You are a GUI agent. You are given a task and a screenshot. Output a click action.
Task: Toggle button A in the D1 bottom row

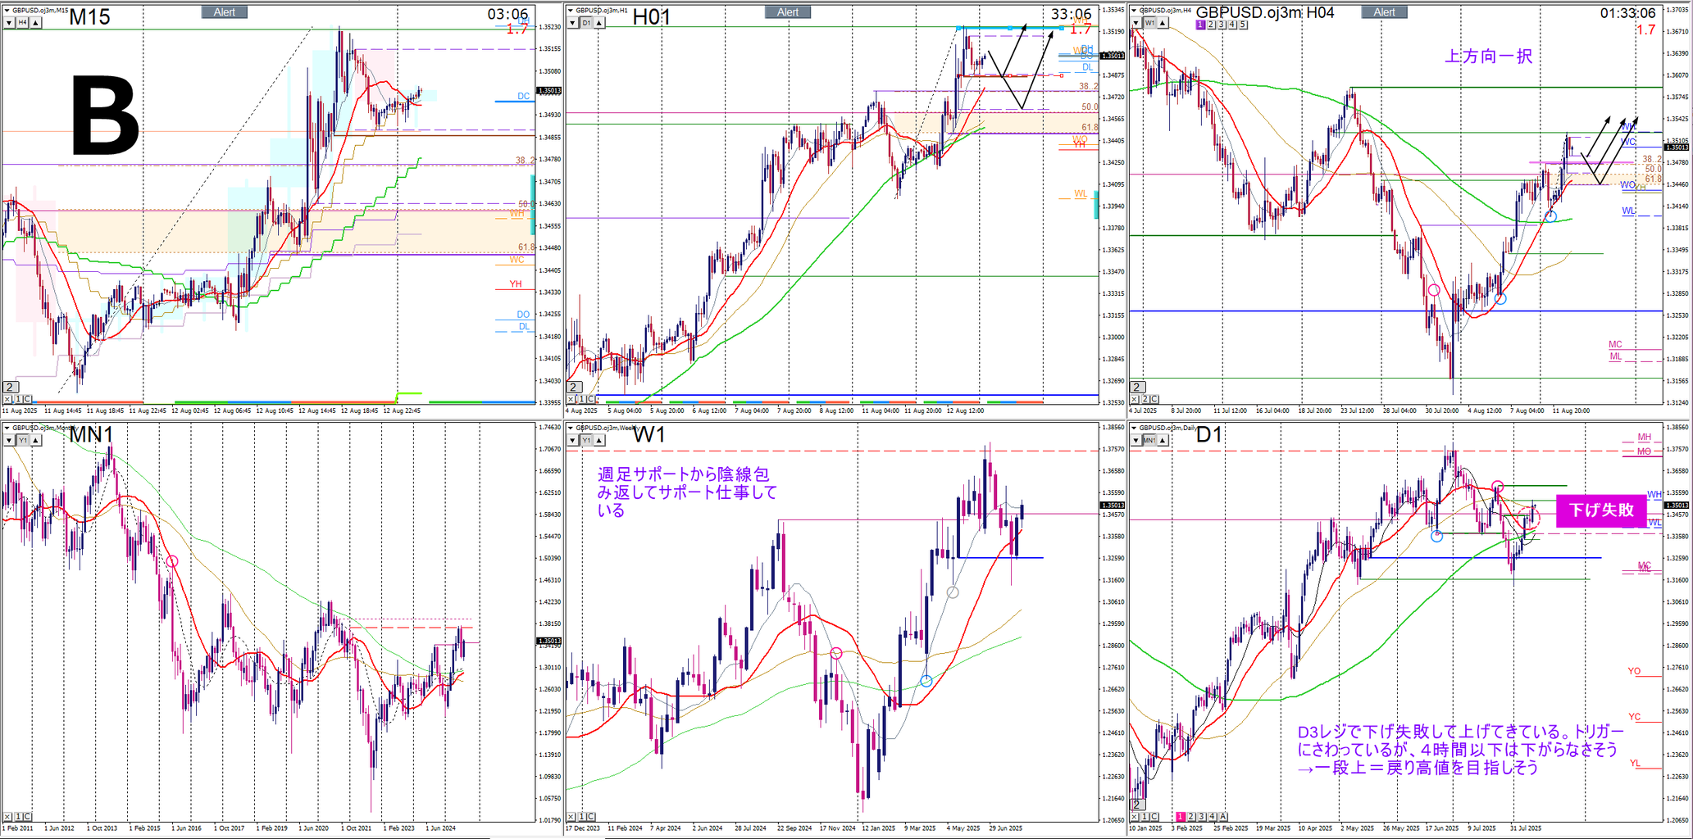pyautogui.click(x=1223, y=817)
